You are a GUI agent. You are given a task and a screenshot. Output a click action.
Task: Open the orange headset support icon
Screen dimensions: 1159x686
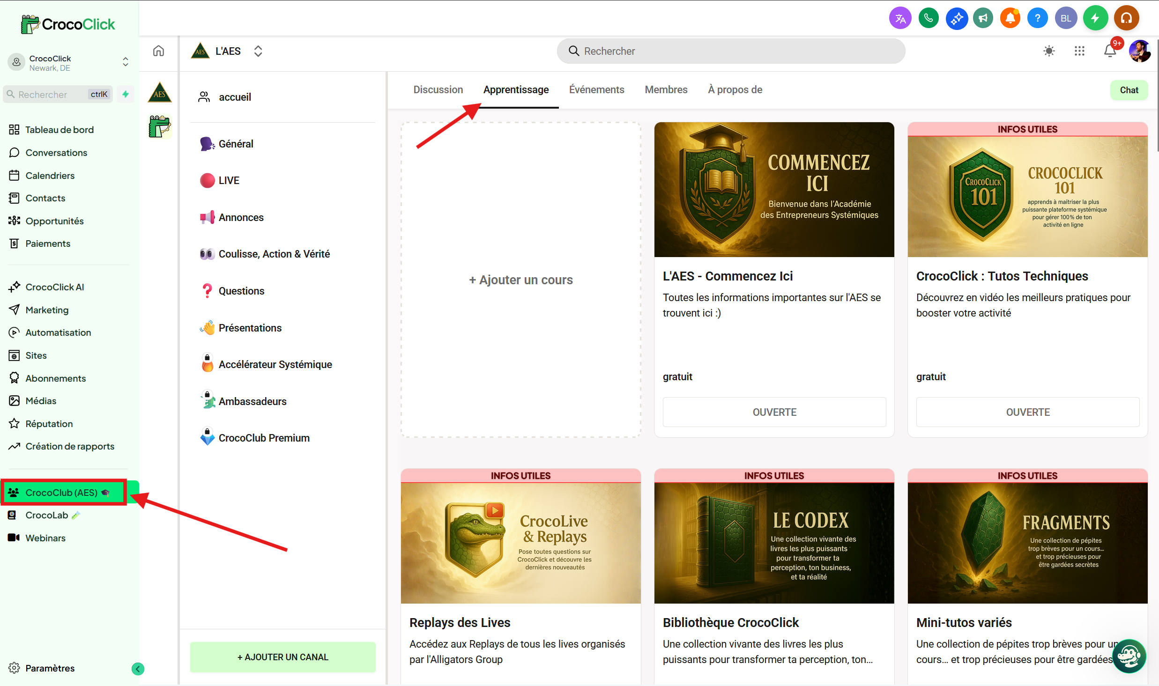pos(1126,18)
